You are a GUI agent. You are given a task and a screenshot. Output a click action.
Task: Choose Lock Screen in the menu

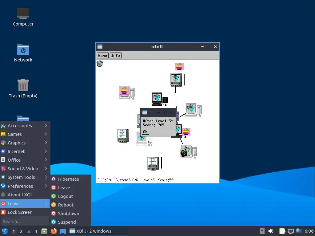(25, 212)
